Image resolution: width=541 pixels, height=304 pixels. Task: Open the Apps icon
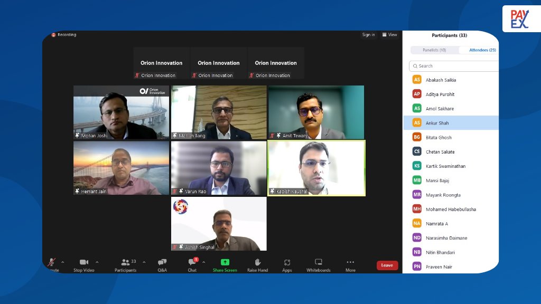click(287, 262)
